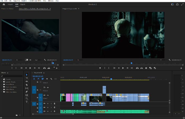Toggle full screen with the arrows icon
This screenshot has width=185, height=119.
coord(182,4)
